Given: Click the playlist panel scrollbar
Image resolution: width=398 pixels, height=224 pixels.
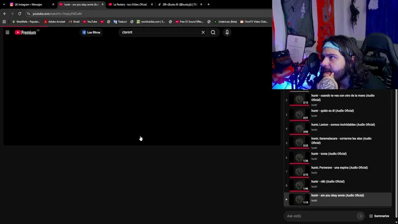Looking at the screenshot, I should 396,153.
